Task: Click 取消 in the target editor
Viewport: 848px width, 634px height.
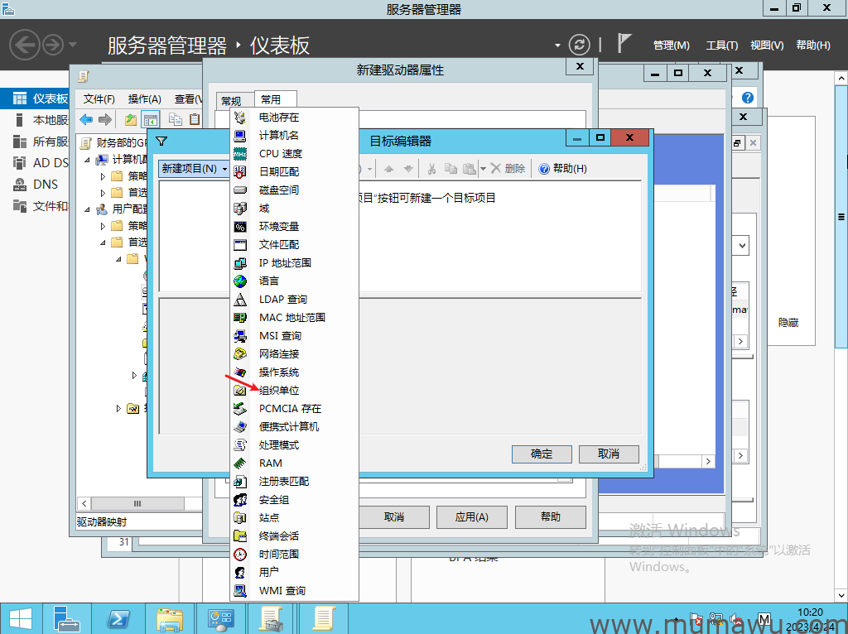Action: (x=609, y=454)
